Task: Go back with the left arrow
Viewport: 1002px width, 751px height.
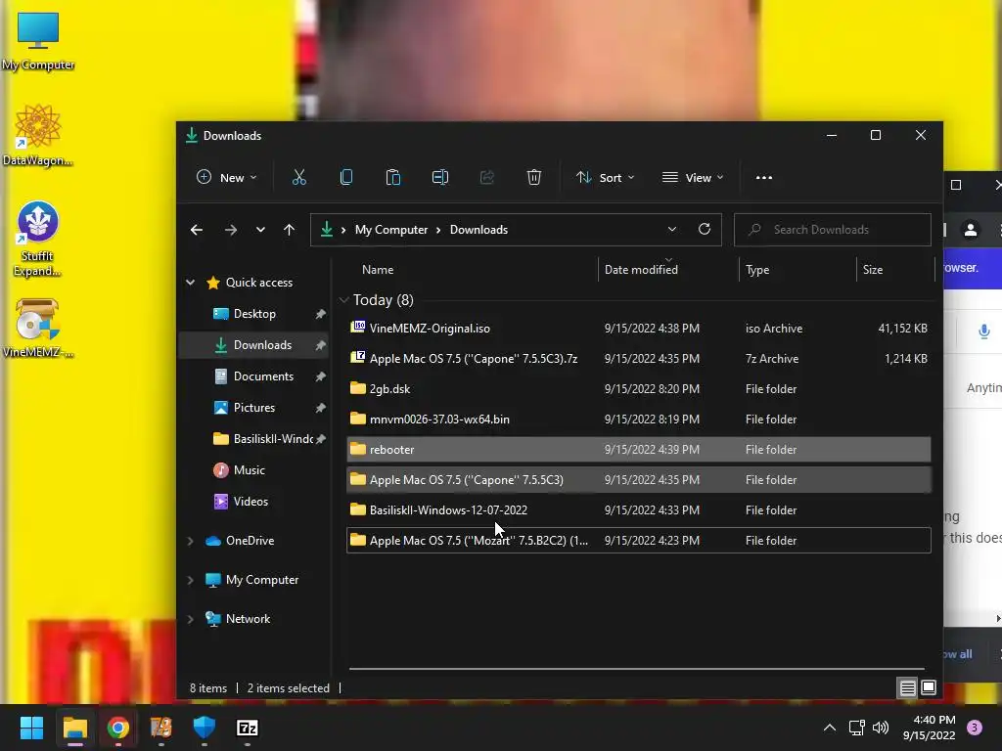Action: [196, 230]
